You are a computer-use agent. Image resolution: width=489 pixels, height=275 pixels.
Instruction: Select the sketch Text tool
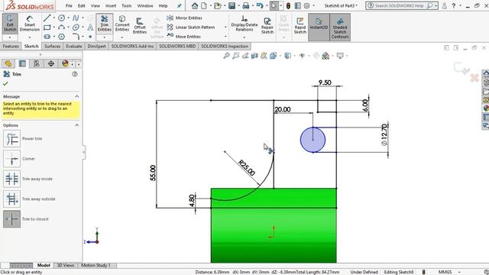click(90, 27)
